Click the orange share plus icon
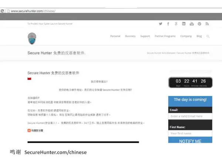222x166 pixels. coord(29,131)
